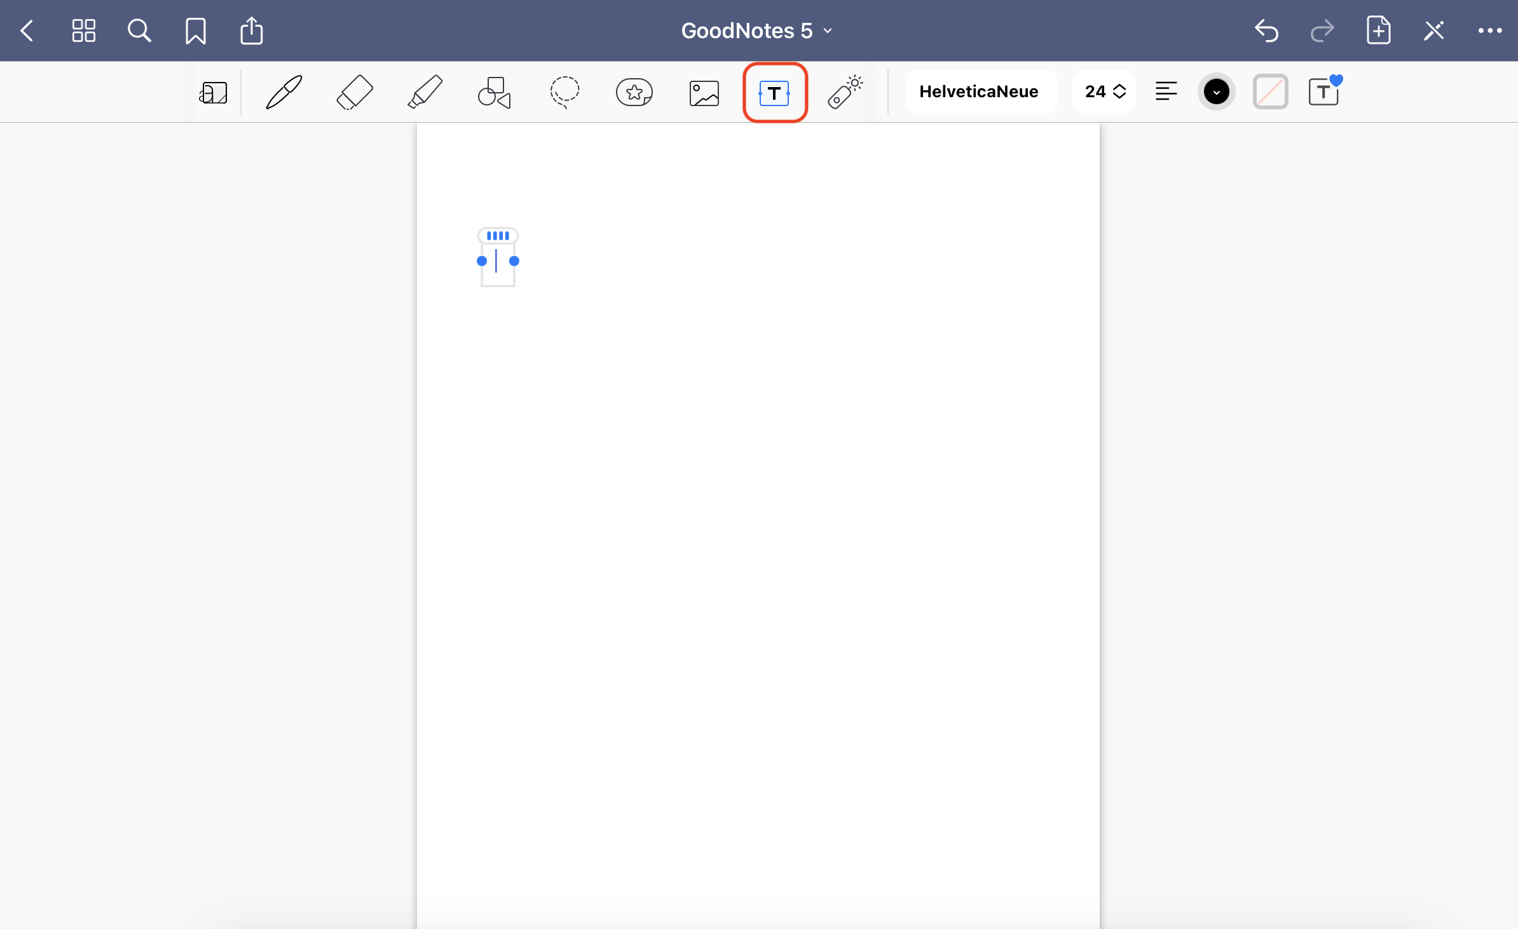The width and height of the screenshot is (1518, 929).
Task: Click the text box drag handle
Action: pos(498,236)
